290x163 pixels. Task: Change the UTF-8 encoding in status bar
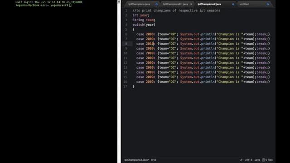(x=248, y=160)
